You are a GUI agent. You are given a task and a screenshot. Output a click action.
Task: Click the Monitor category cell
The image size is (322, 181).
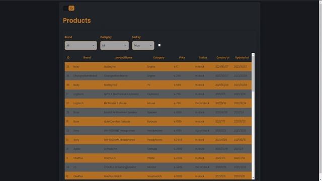coord(152,167)
